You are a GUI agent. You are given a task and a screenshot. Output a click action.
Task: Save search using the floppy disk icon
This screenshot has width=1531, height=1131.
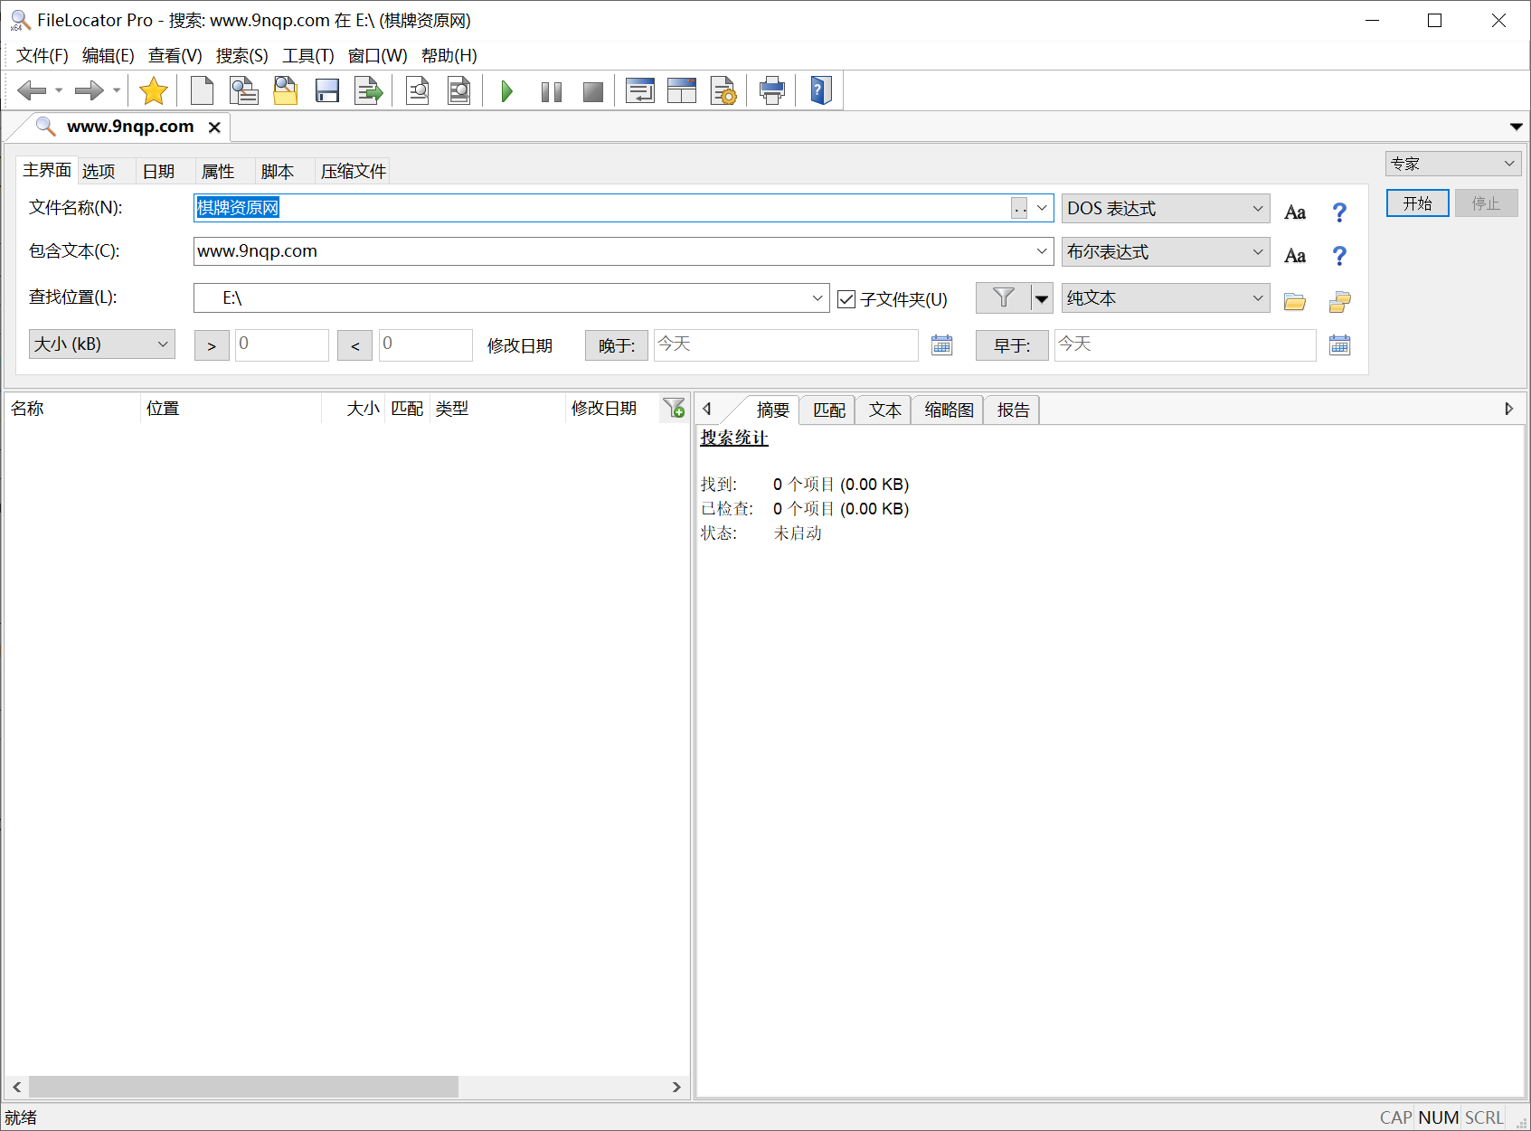(327, 90)
